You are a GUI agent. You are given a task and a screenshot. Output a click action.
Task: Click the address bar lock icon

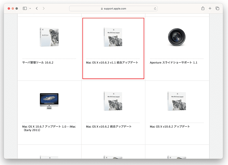pyautogui.click(x=102, y=9)
